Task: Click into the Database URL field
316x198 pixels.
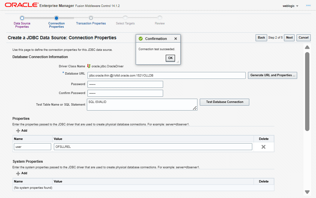Action: click(x=167, y=76)
